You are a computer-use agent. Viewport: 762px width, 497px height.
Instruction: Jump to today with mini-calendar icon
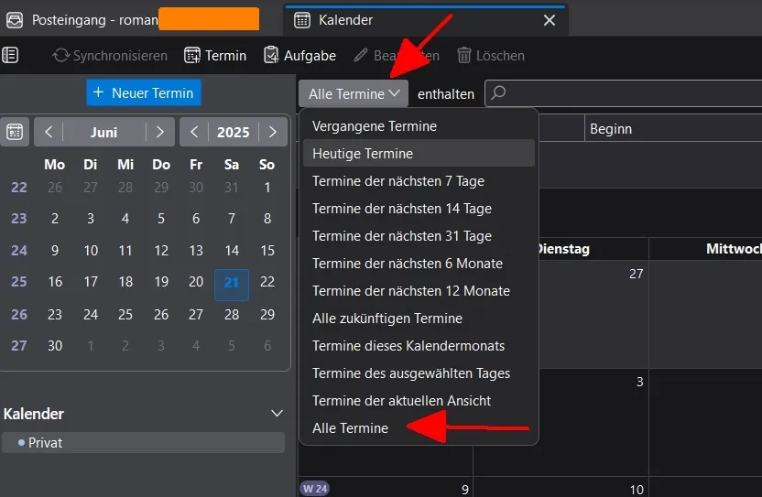point(15,132)
